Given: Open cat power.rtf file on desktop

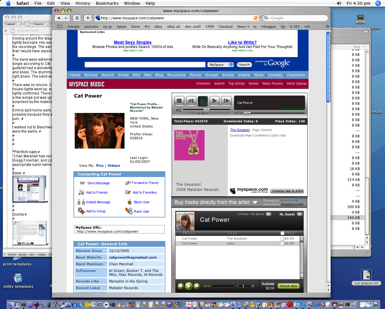Looking at the screenshot, I should (366, 278).
